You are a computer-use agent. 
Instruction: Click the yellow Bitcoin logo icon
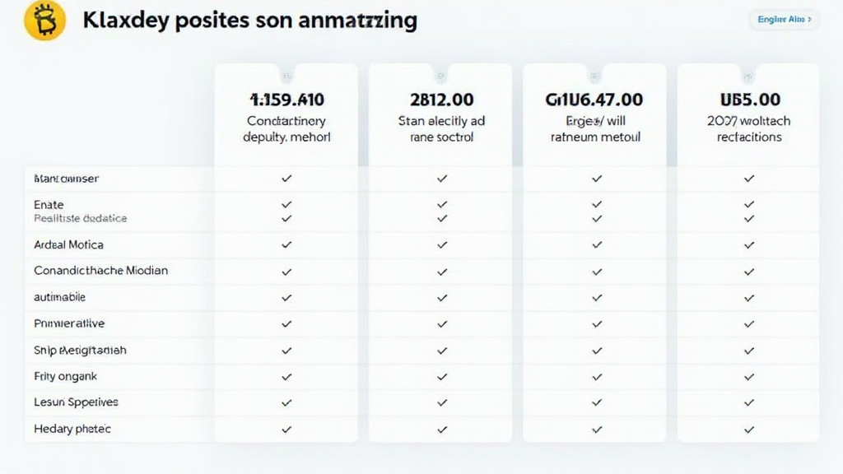click(45, 20)
